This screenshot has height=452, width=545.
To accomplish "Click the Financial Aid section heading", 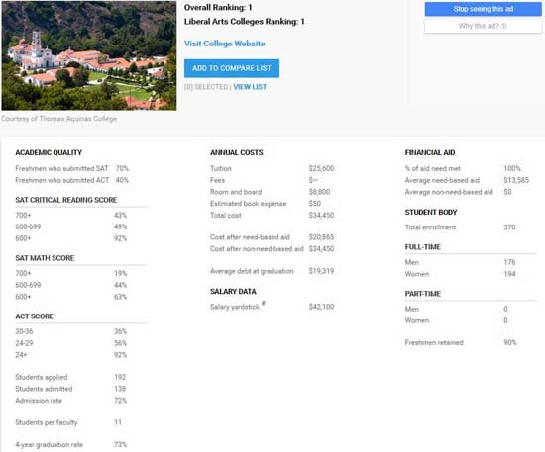I will click(430, 152).
